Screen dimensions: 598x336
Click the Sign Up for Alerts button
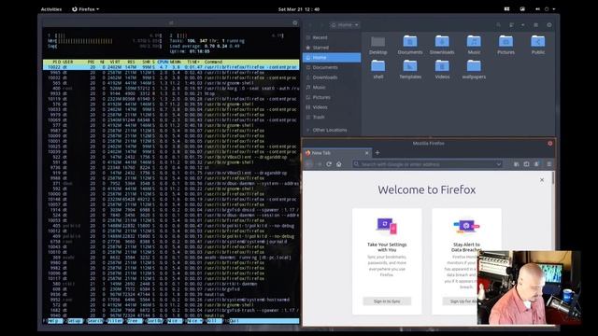click(461, 301)
